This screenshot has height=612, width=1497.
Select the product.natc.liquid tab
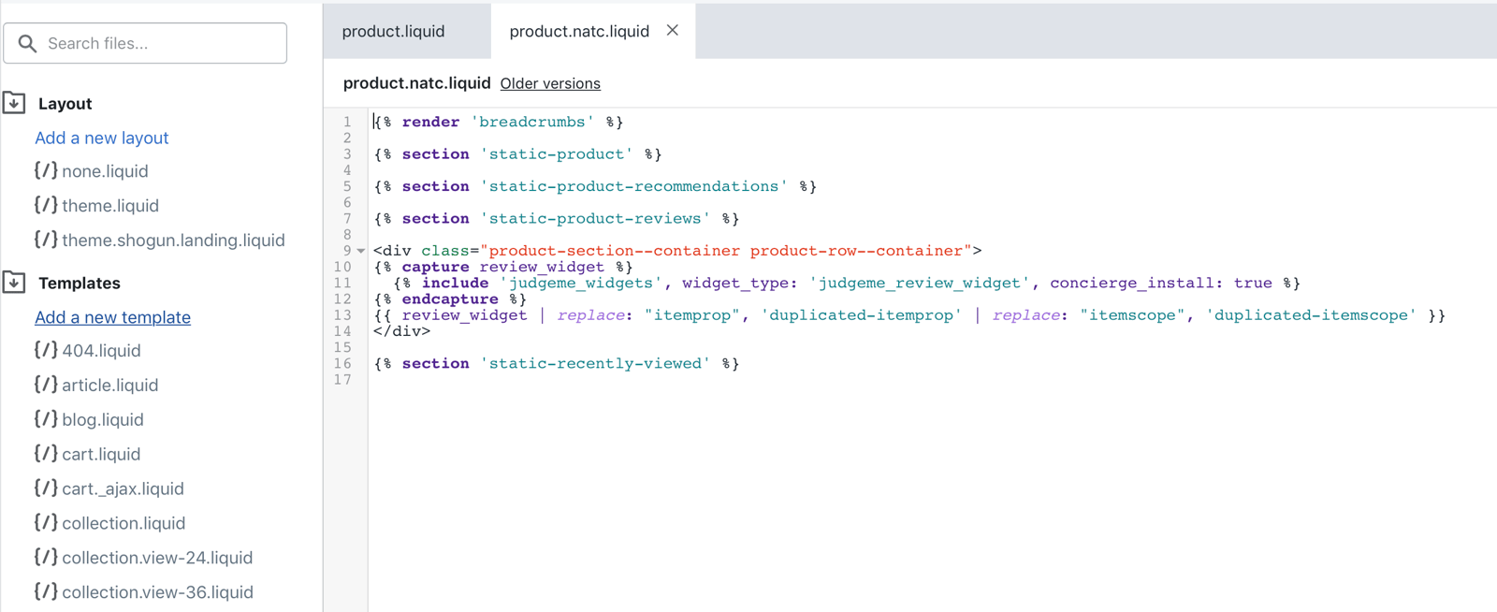click(x=579, y=31)
